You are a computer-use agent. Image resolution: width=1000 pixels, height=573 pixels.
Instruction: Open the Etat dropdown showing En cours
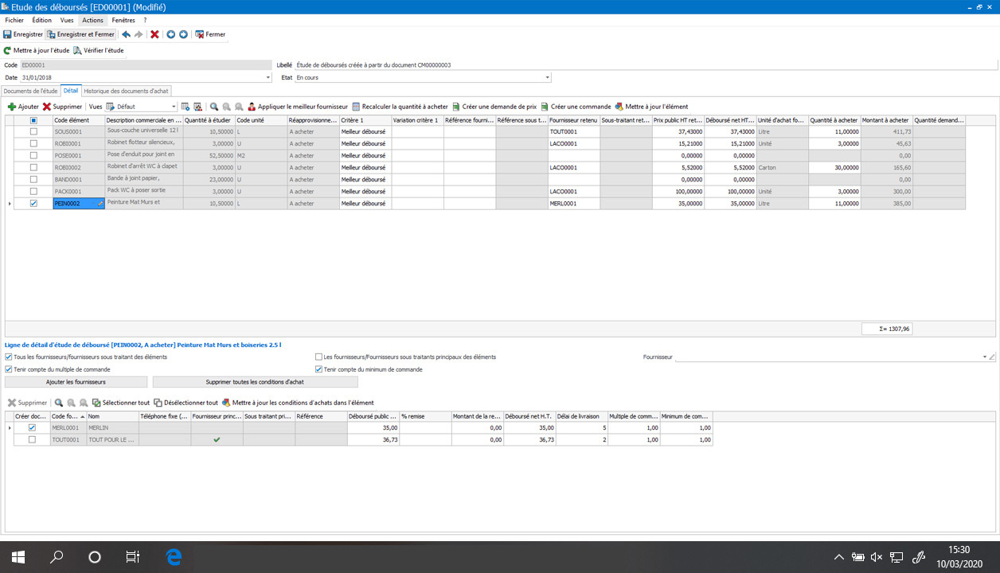[547, 78]
